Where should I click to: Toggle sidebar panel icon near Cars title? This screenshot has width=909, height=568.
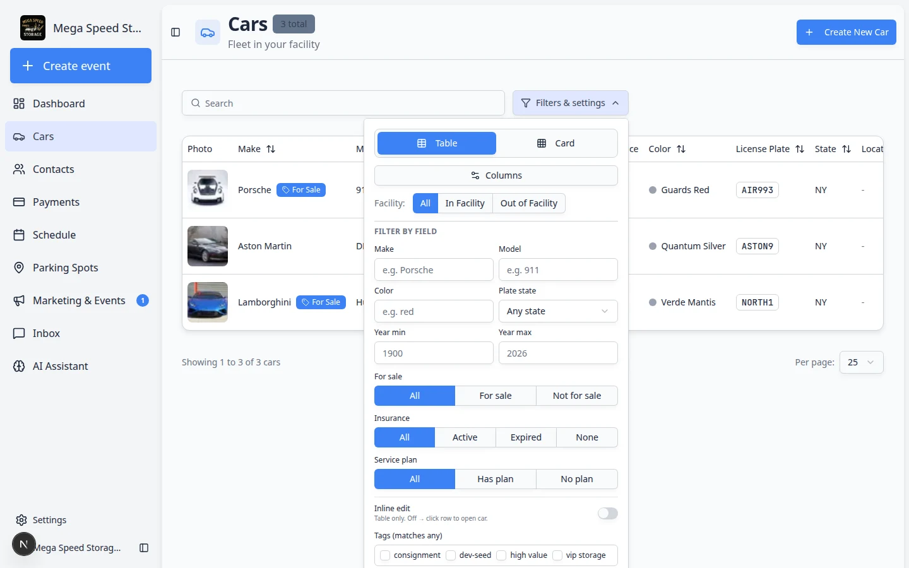(175, 32)
